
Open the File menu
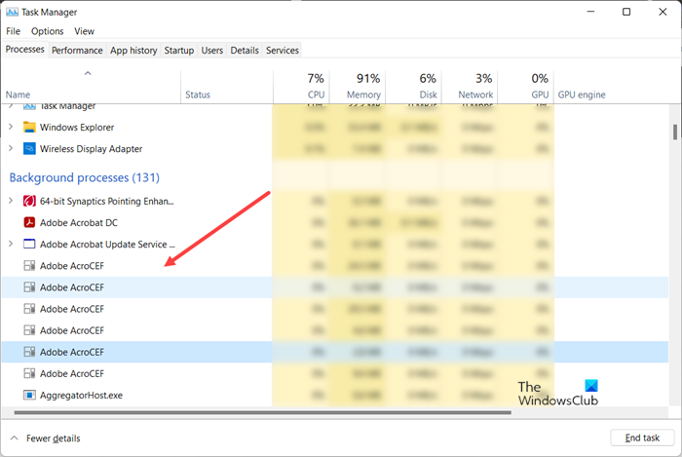coord(13,31)
